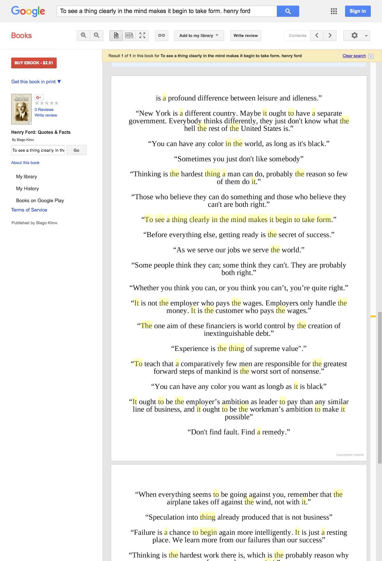
Task: Toggle full screen reading mode
Action: (142, 36)
